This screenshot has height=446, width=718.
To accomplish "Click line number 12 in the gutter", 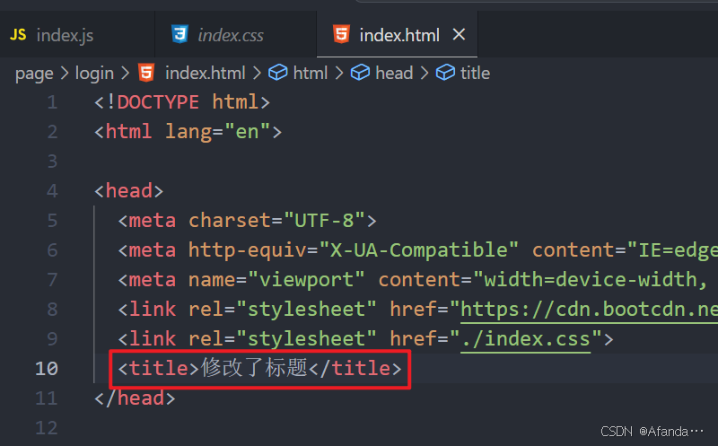I will 47,428.
